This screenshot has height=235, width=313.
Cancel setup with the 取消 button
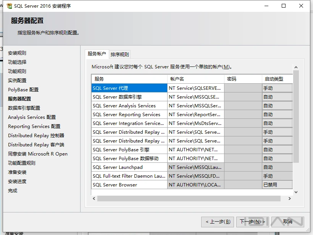coord(288,222)
